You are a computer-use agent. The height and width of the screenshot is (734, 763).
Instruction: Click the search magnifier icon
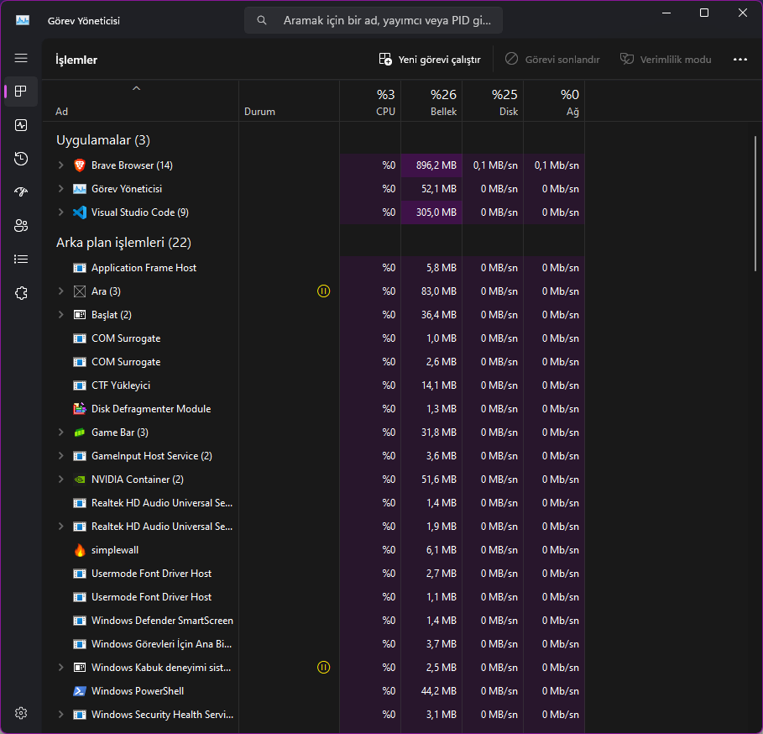click(x=262, y=20)
